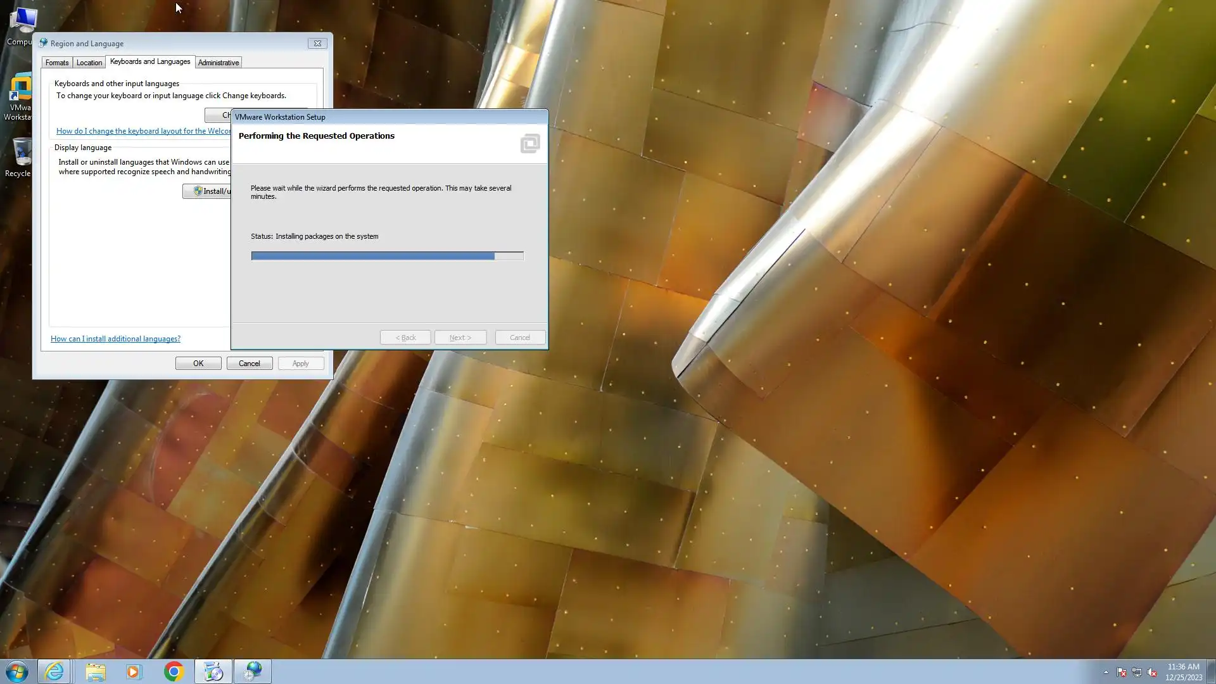Open the Windows Start menu orb
1216x684 pixels.
coord(17,671)
